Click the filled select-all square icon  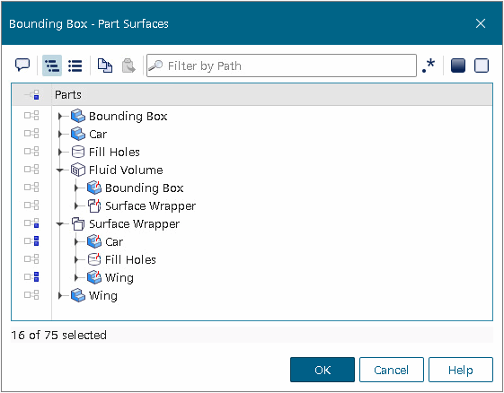[458, 65]
